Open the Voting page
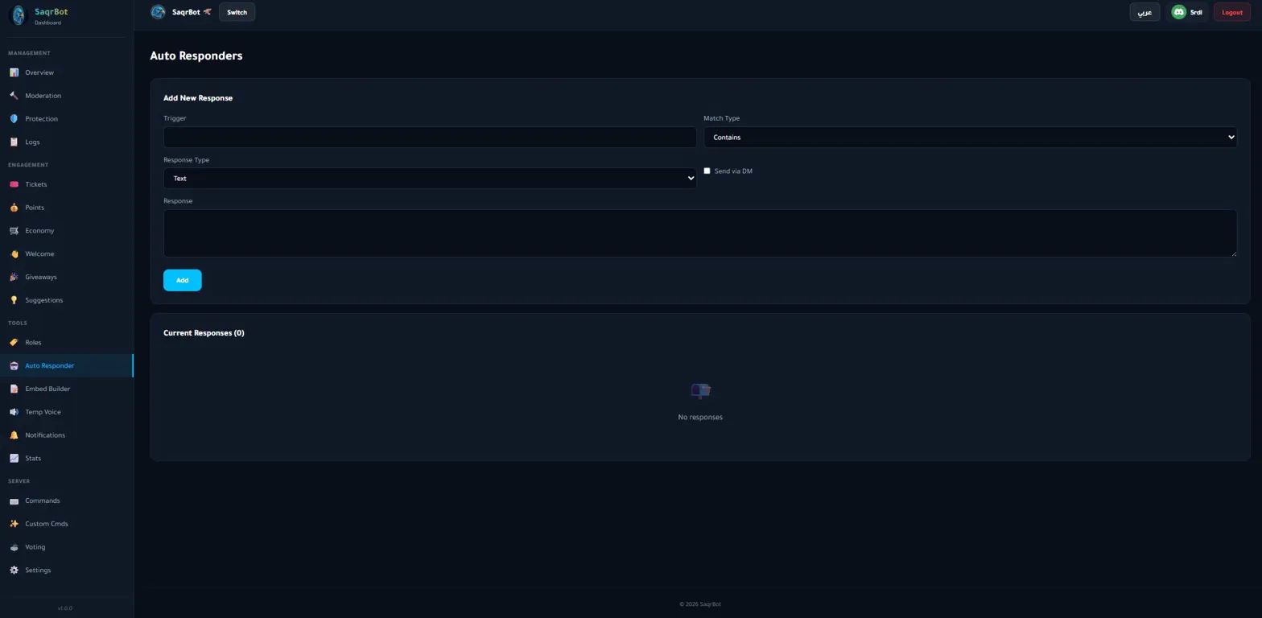Viewport: 1262px width, 618px height. coord(67,547)
